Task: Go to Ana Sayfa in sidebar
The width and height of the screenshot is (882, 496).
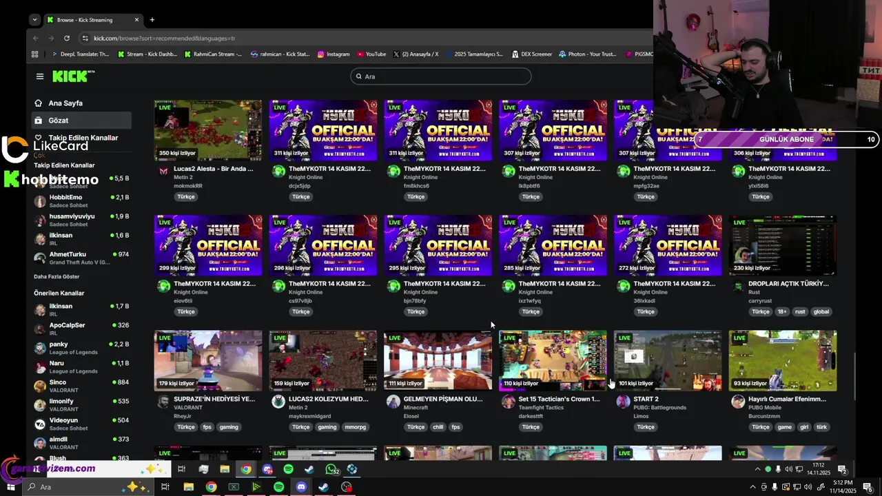Action: (65, 103)
